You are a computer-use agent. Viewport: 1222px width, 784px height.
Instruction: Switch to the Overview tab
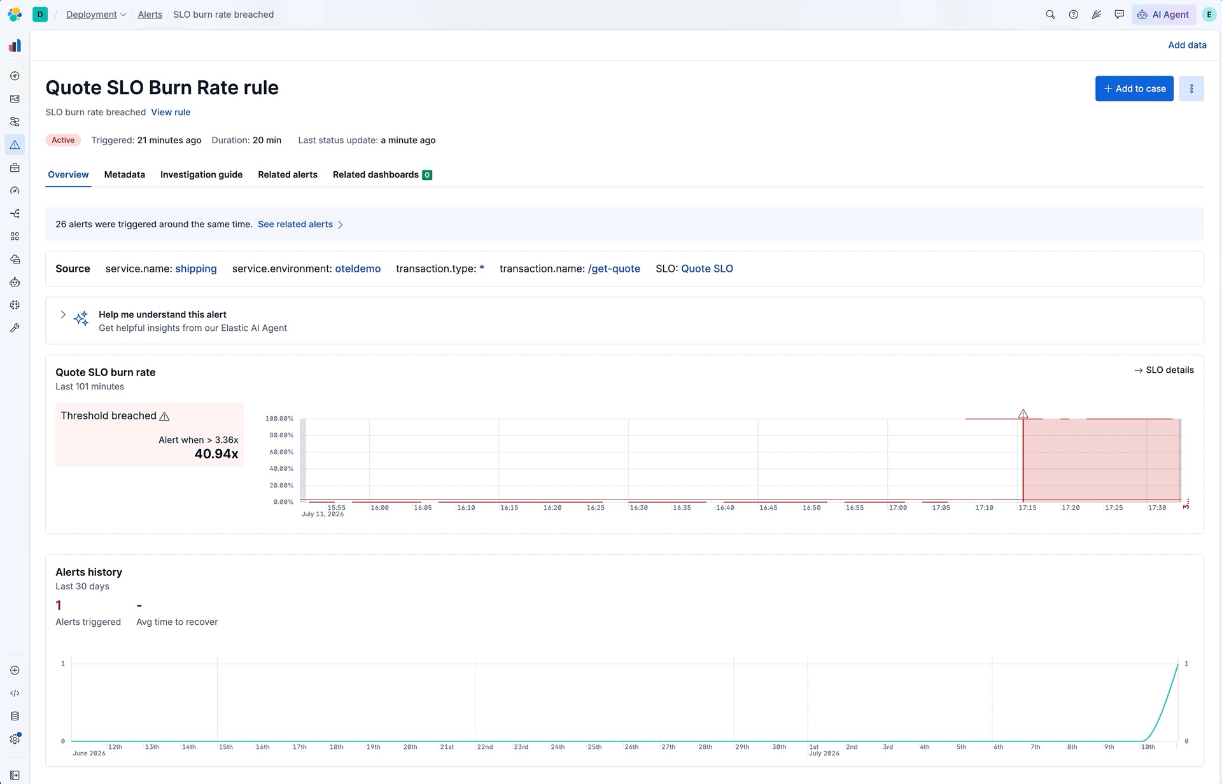pyautogui.click(x=68, y=174)
